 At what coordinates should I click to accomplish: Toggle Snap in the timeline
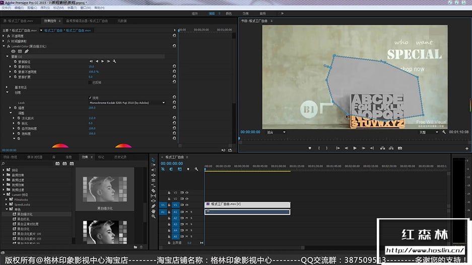171,169
